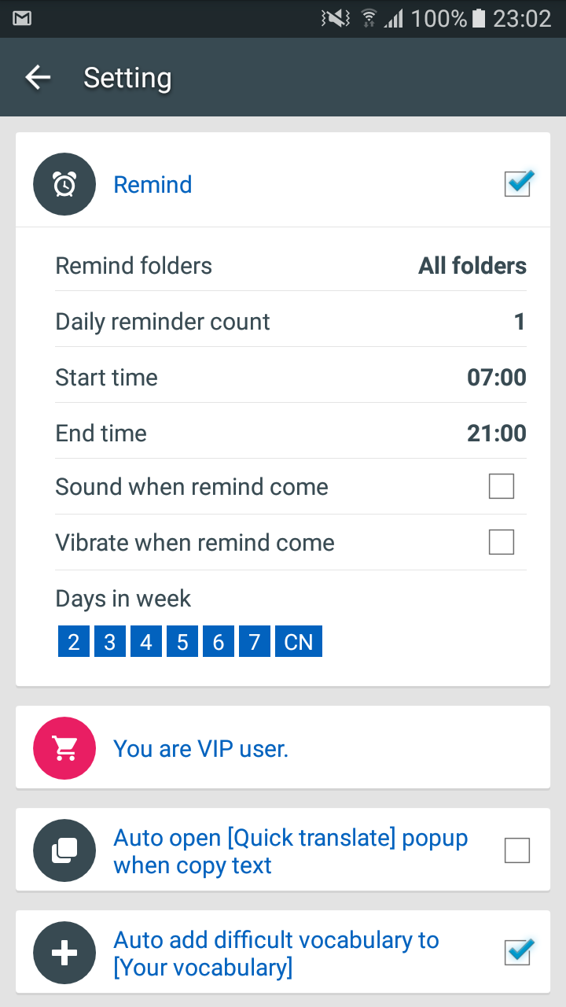Uncheck the Remind checkbox
This screenshot has width=566, height=1007.
tap(518, 183)
